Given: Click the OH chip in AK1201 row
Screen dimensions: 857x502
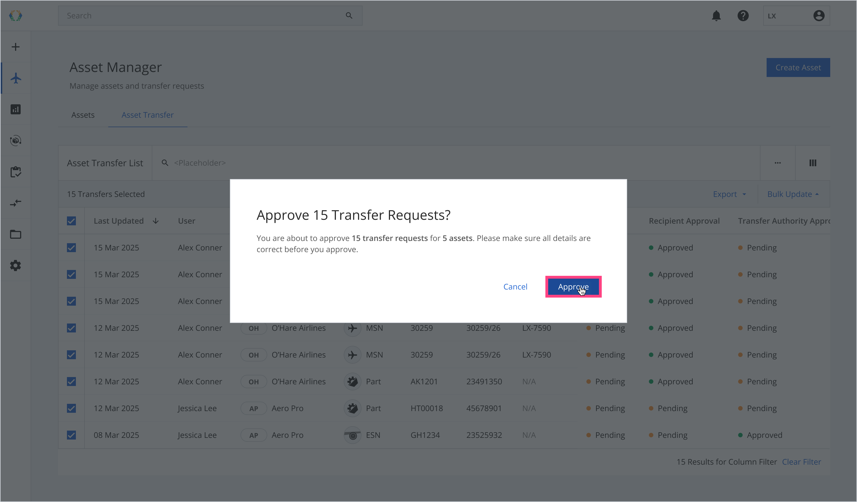Looking at the screenshot, I should click(254, 382).
